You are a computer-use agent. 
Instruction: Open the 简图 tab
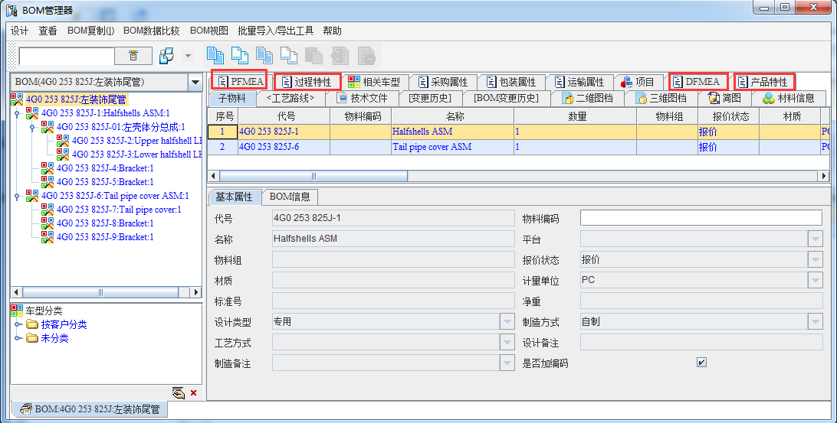725,98
